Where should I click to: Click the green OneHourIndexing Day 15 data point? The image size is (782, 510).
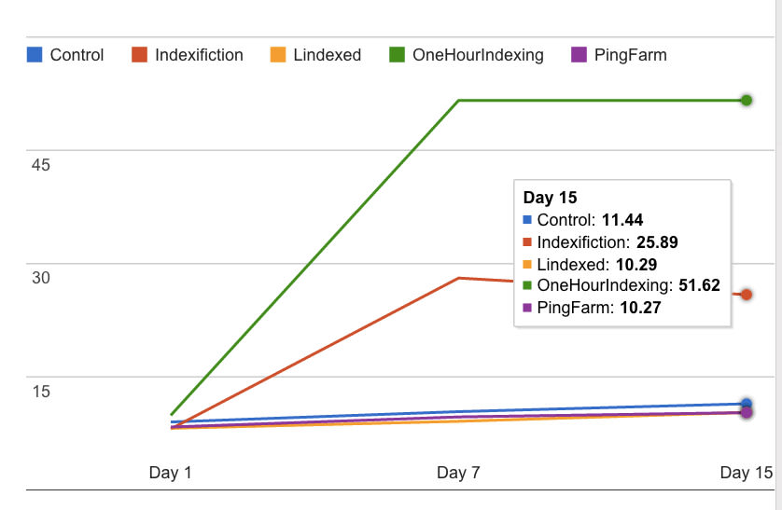click(747, 100)
